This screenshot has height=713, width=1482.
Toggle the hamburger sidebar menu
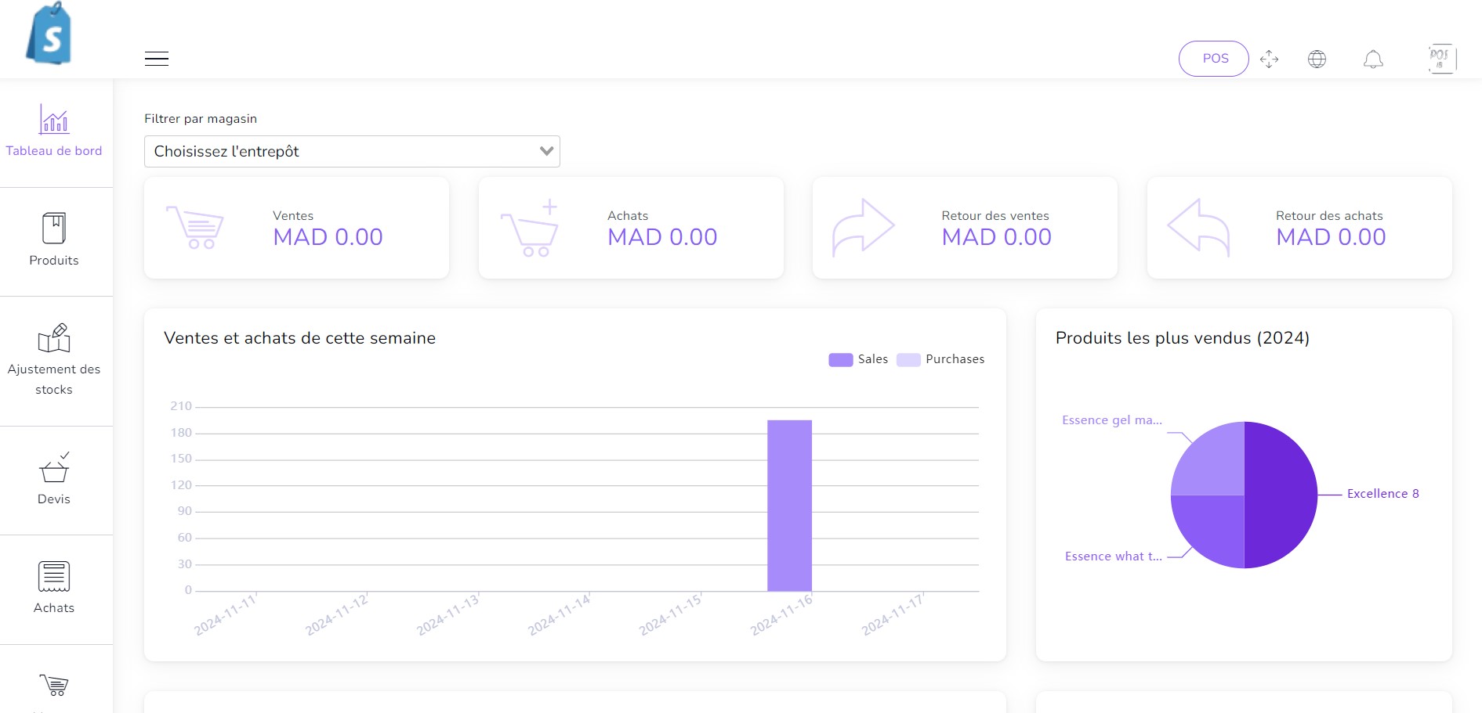click(x=157, y=59)
